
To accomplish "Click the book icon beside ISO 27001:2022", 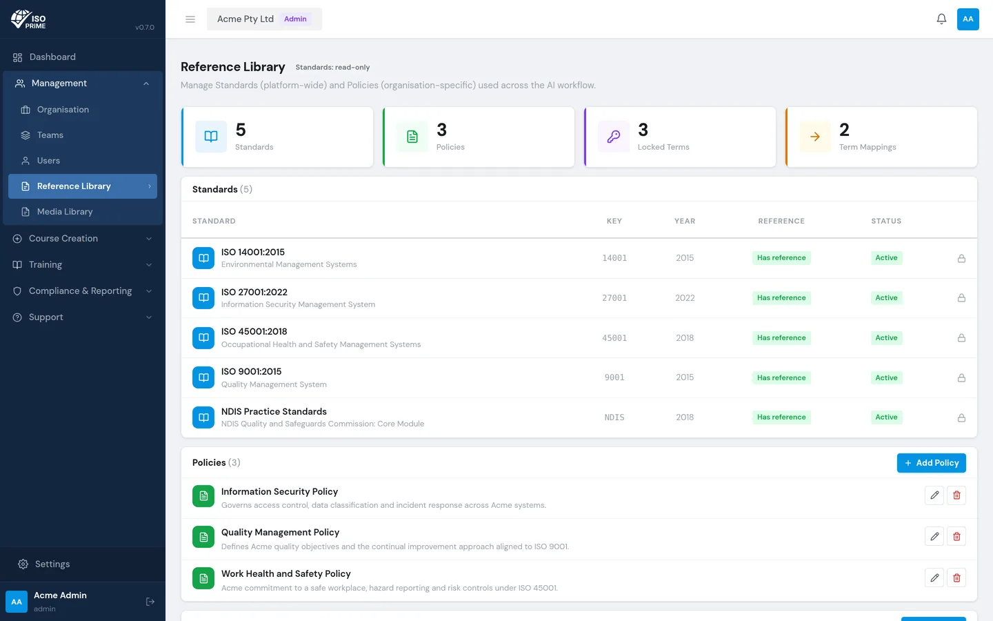I will (x=203, y=298).
